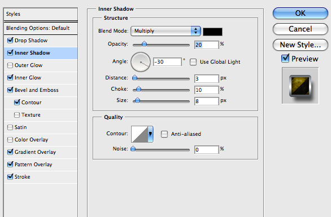Toggle the Stroke checkbox
This screenshot has height=217, width=331.
click(x=10, y=177)
